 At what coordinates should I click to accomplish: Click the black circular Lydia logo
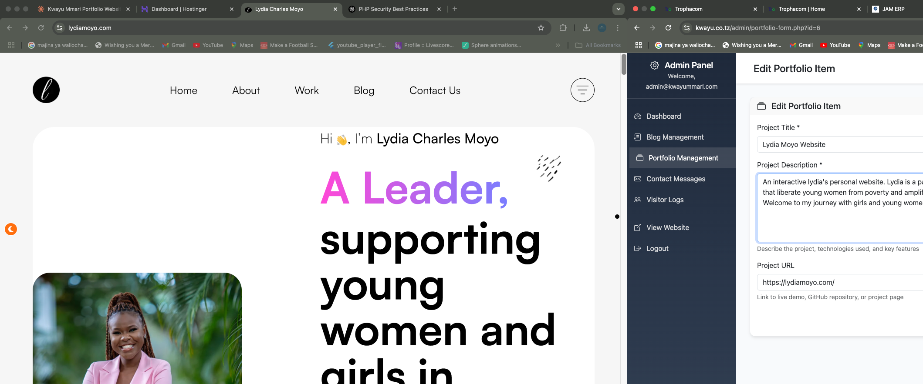[46, 90]
